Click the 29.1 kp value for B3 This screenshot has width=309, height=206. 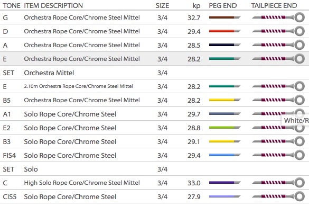[194, 141]
